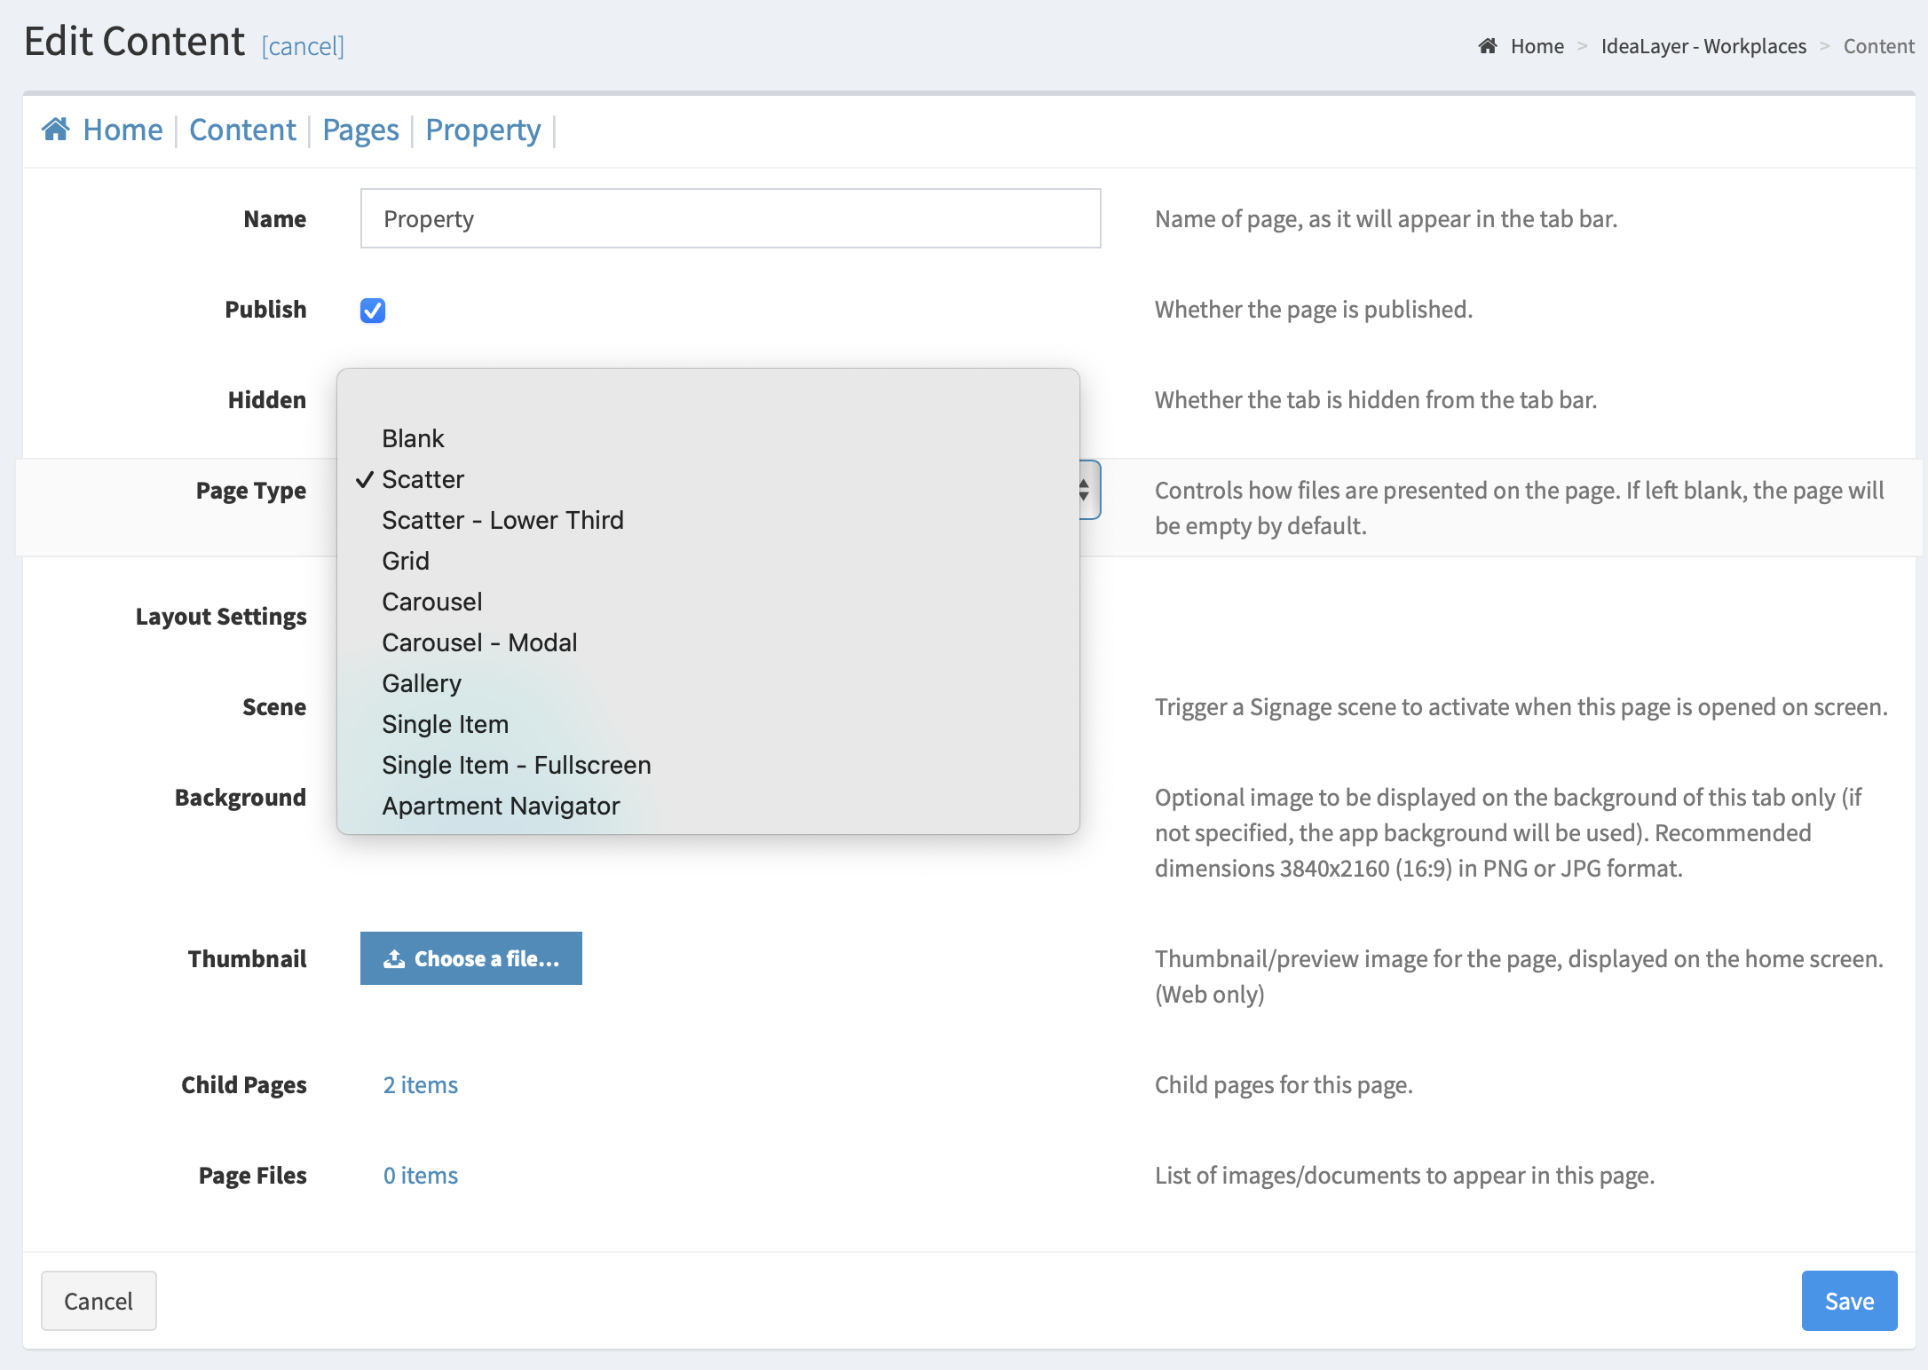This screenshot has height=1370, width=1928.
Task: Go to IdeaLayer - Workplaces in the breadcrumb
Action: coord(1703,45)
